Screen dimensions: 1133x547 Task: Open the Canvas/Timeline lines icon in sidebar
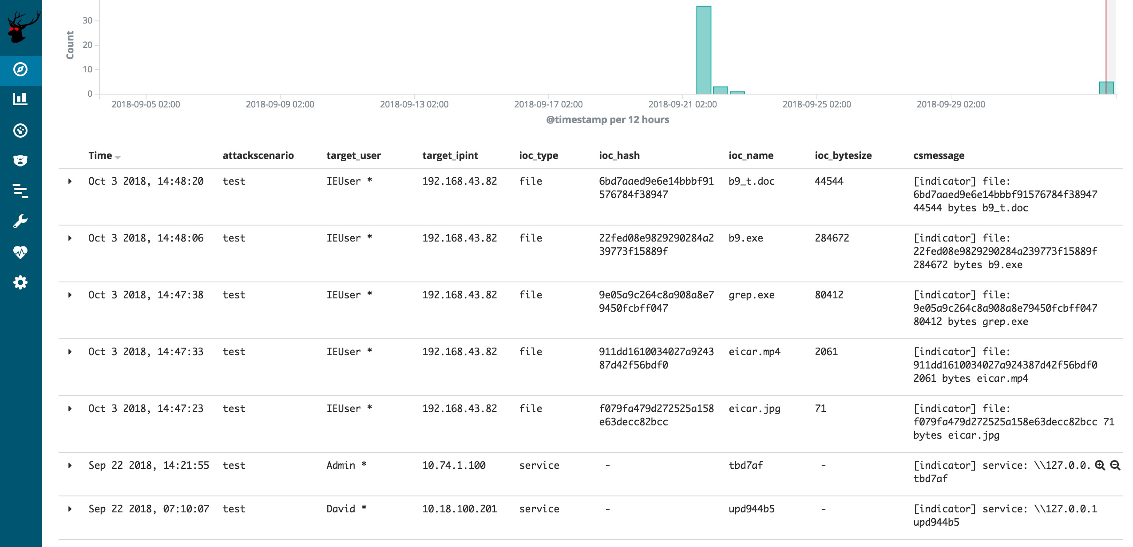[x=20, y=191]
